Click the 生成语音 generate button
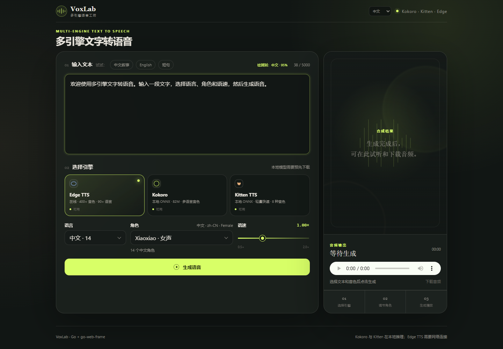 click(x=187, y=267)
